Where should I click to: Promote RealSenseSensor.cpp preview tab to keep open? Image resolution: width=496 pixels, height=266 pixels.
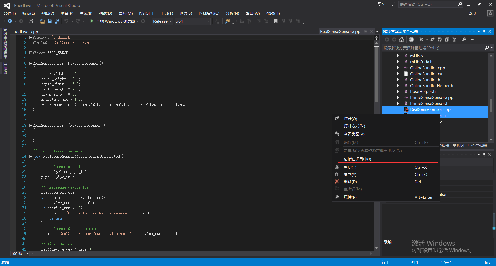point(365,31)
